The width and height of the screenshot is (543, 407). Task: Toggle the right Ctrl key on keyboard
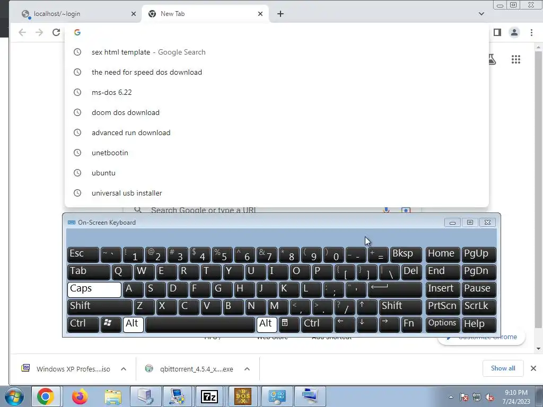317,324
